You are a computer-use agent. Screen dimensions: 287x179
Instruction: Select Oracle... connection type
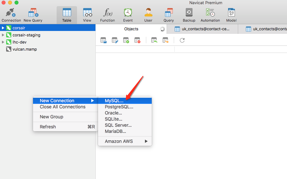(x=125, y=113)
